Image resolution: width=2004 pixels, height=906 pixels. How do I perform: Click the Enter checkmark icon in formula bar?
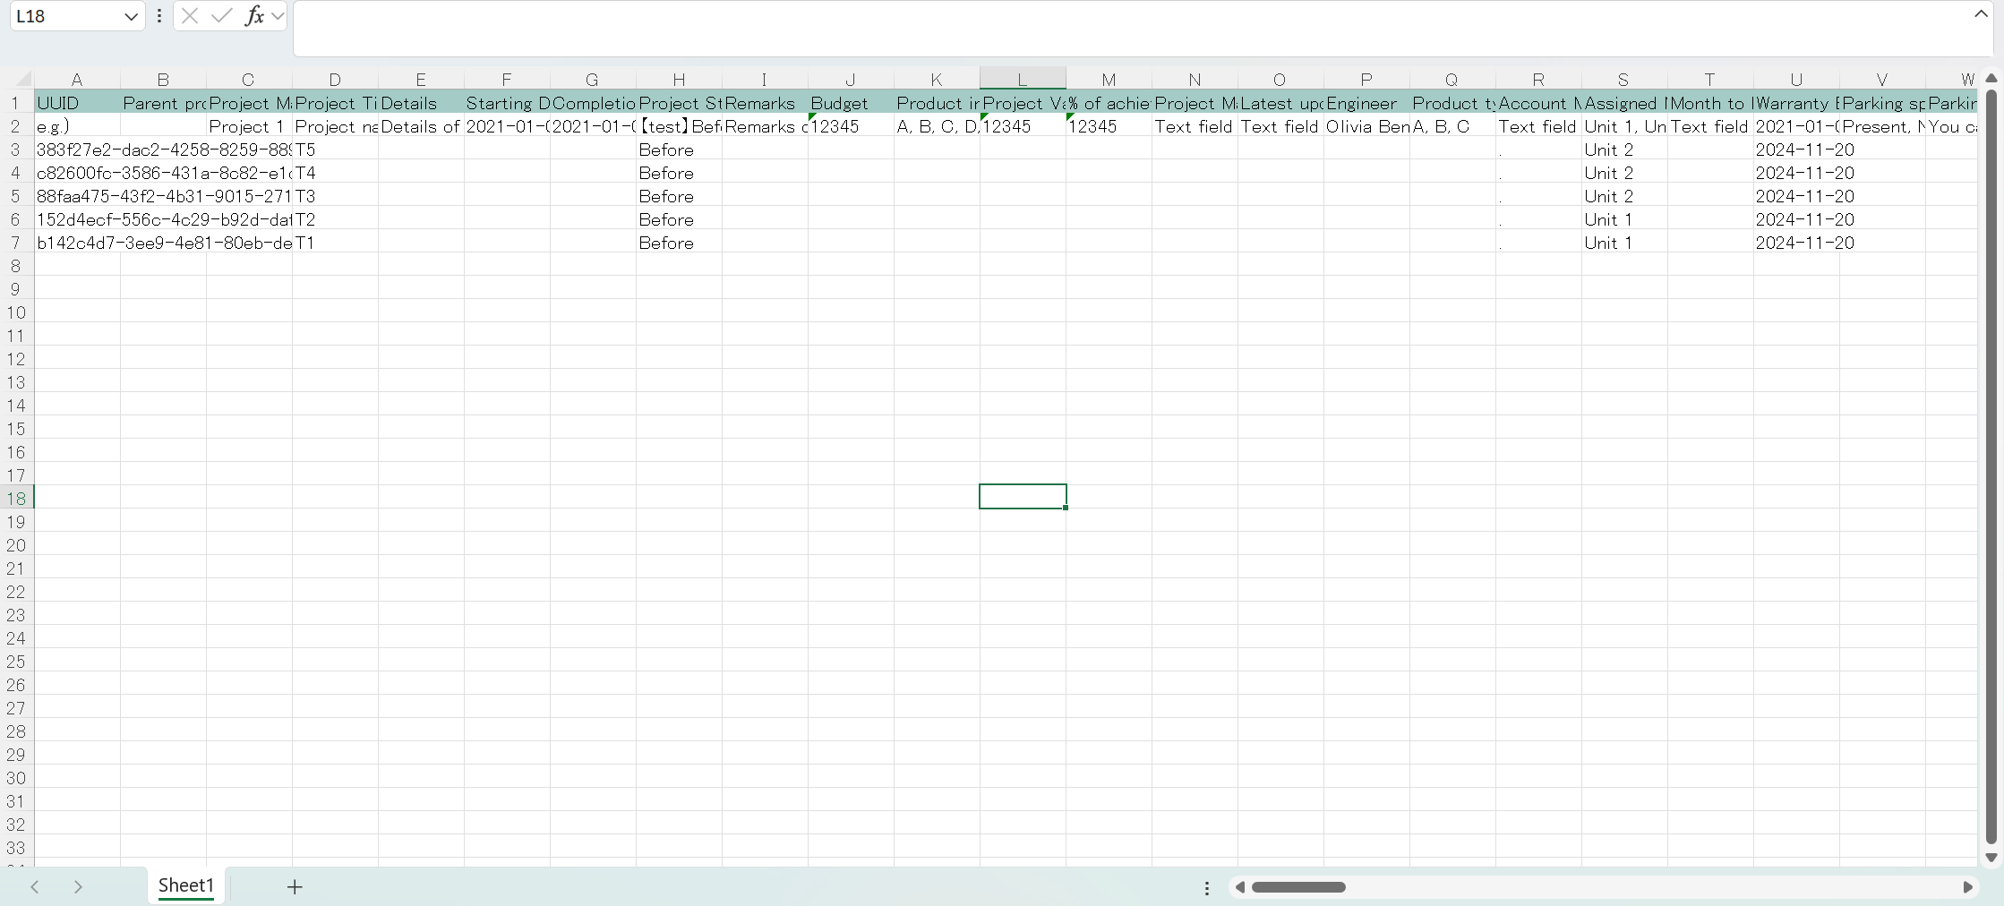coord(221,16)
